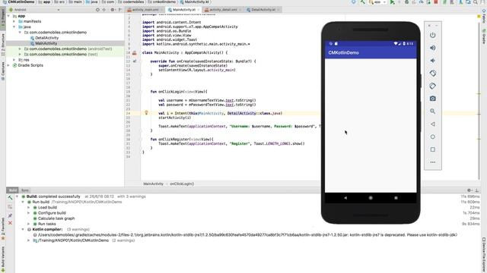The image size is (487, 273).
Task: Click the Gradle side tab at right edge
Action: pyautogui.click(x=484, y=36)
